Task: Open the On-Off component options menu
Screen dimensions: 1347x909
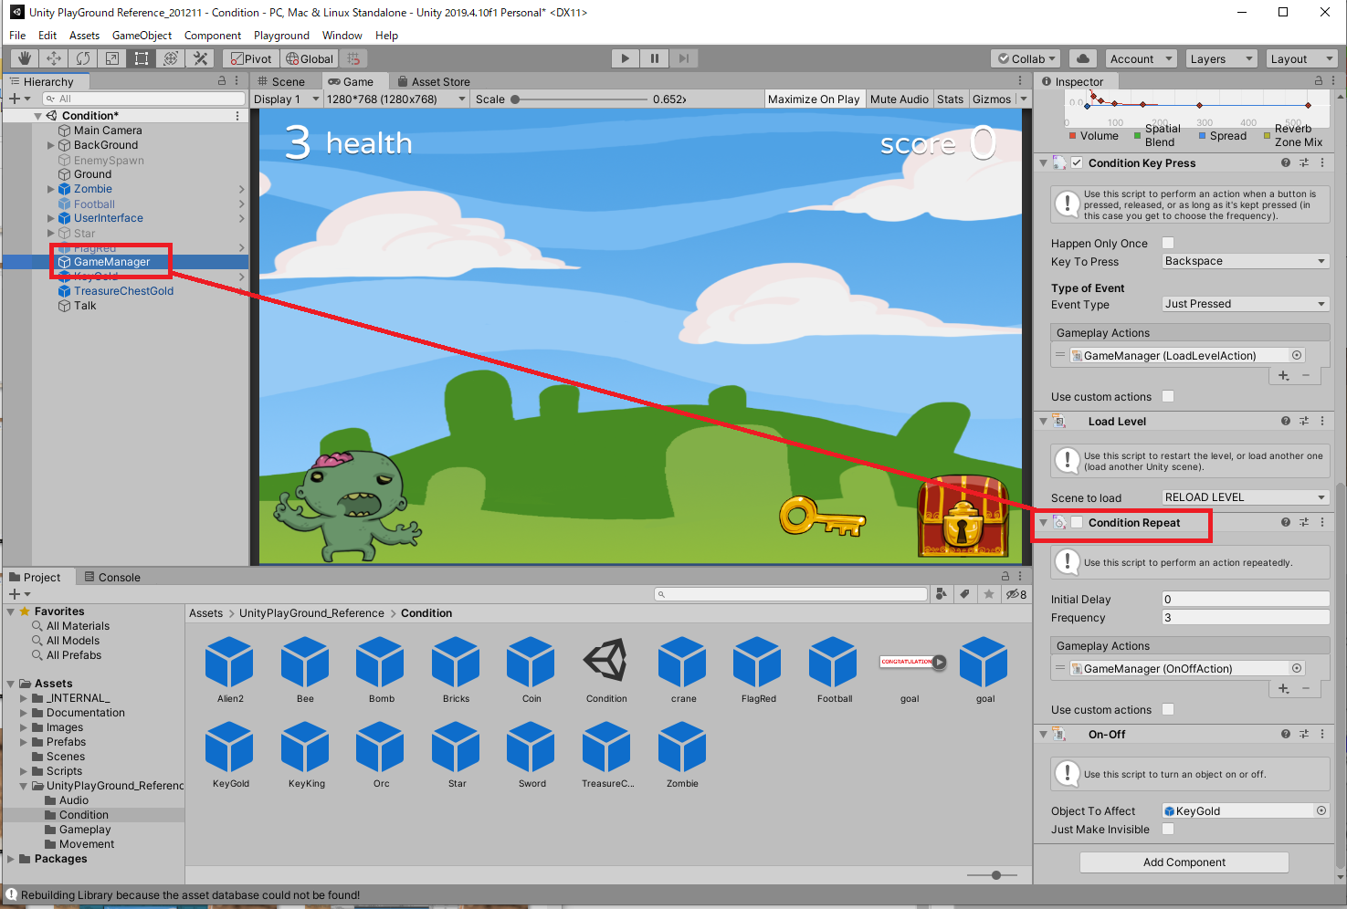Action: point(1322,734)
